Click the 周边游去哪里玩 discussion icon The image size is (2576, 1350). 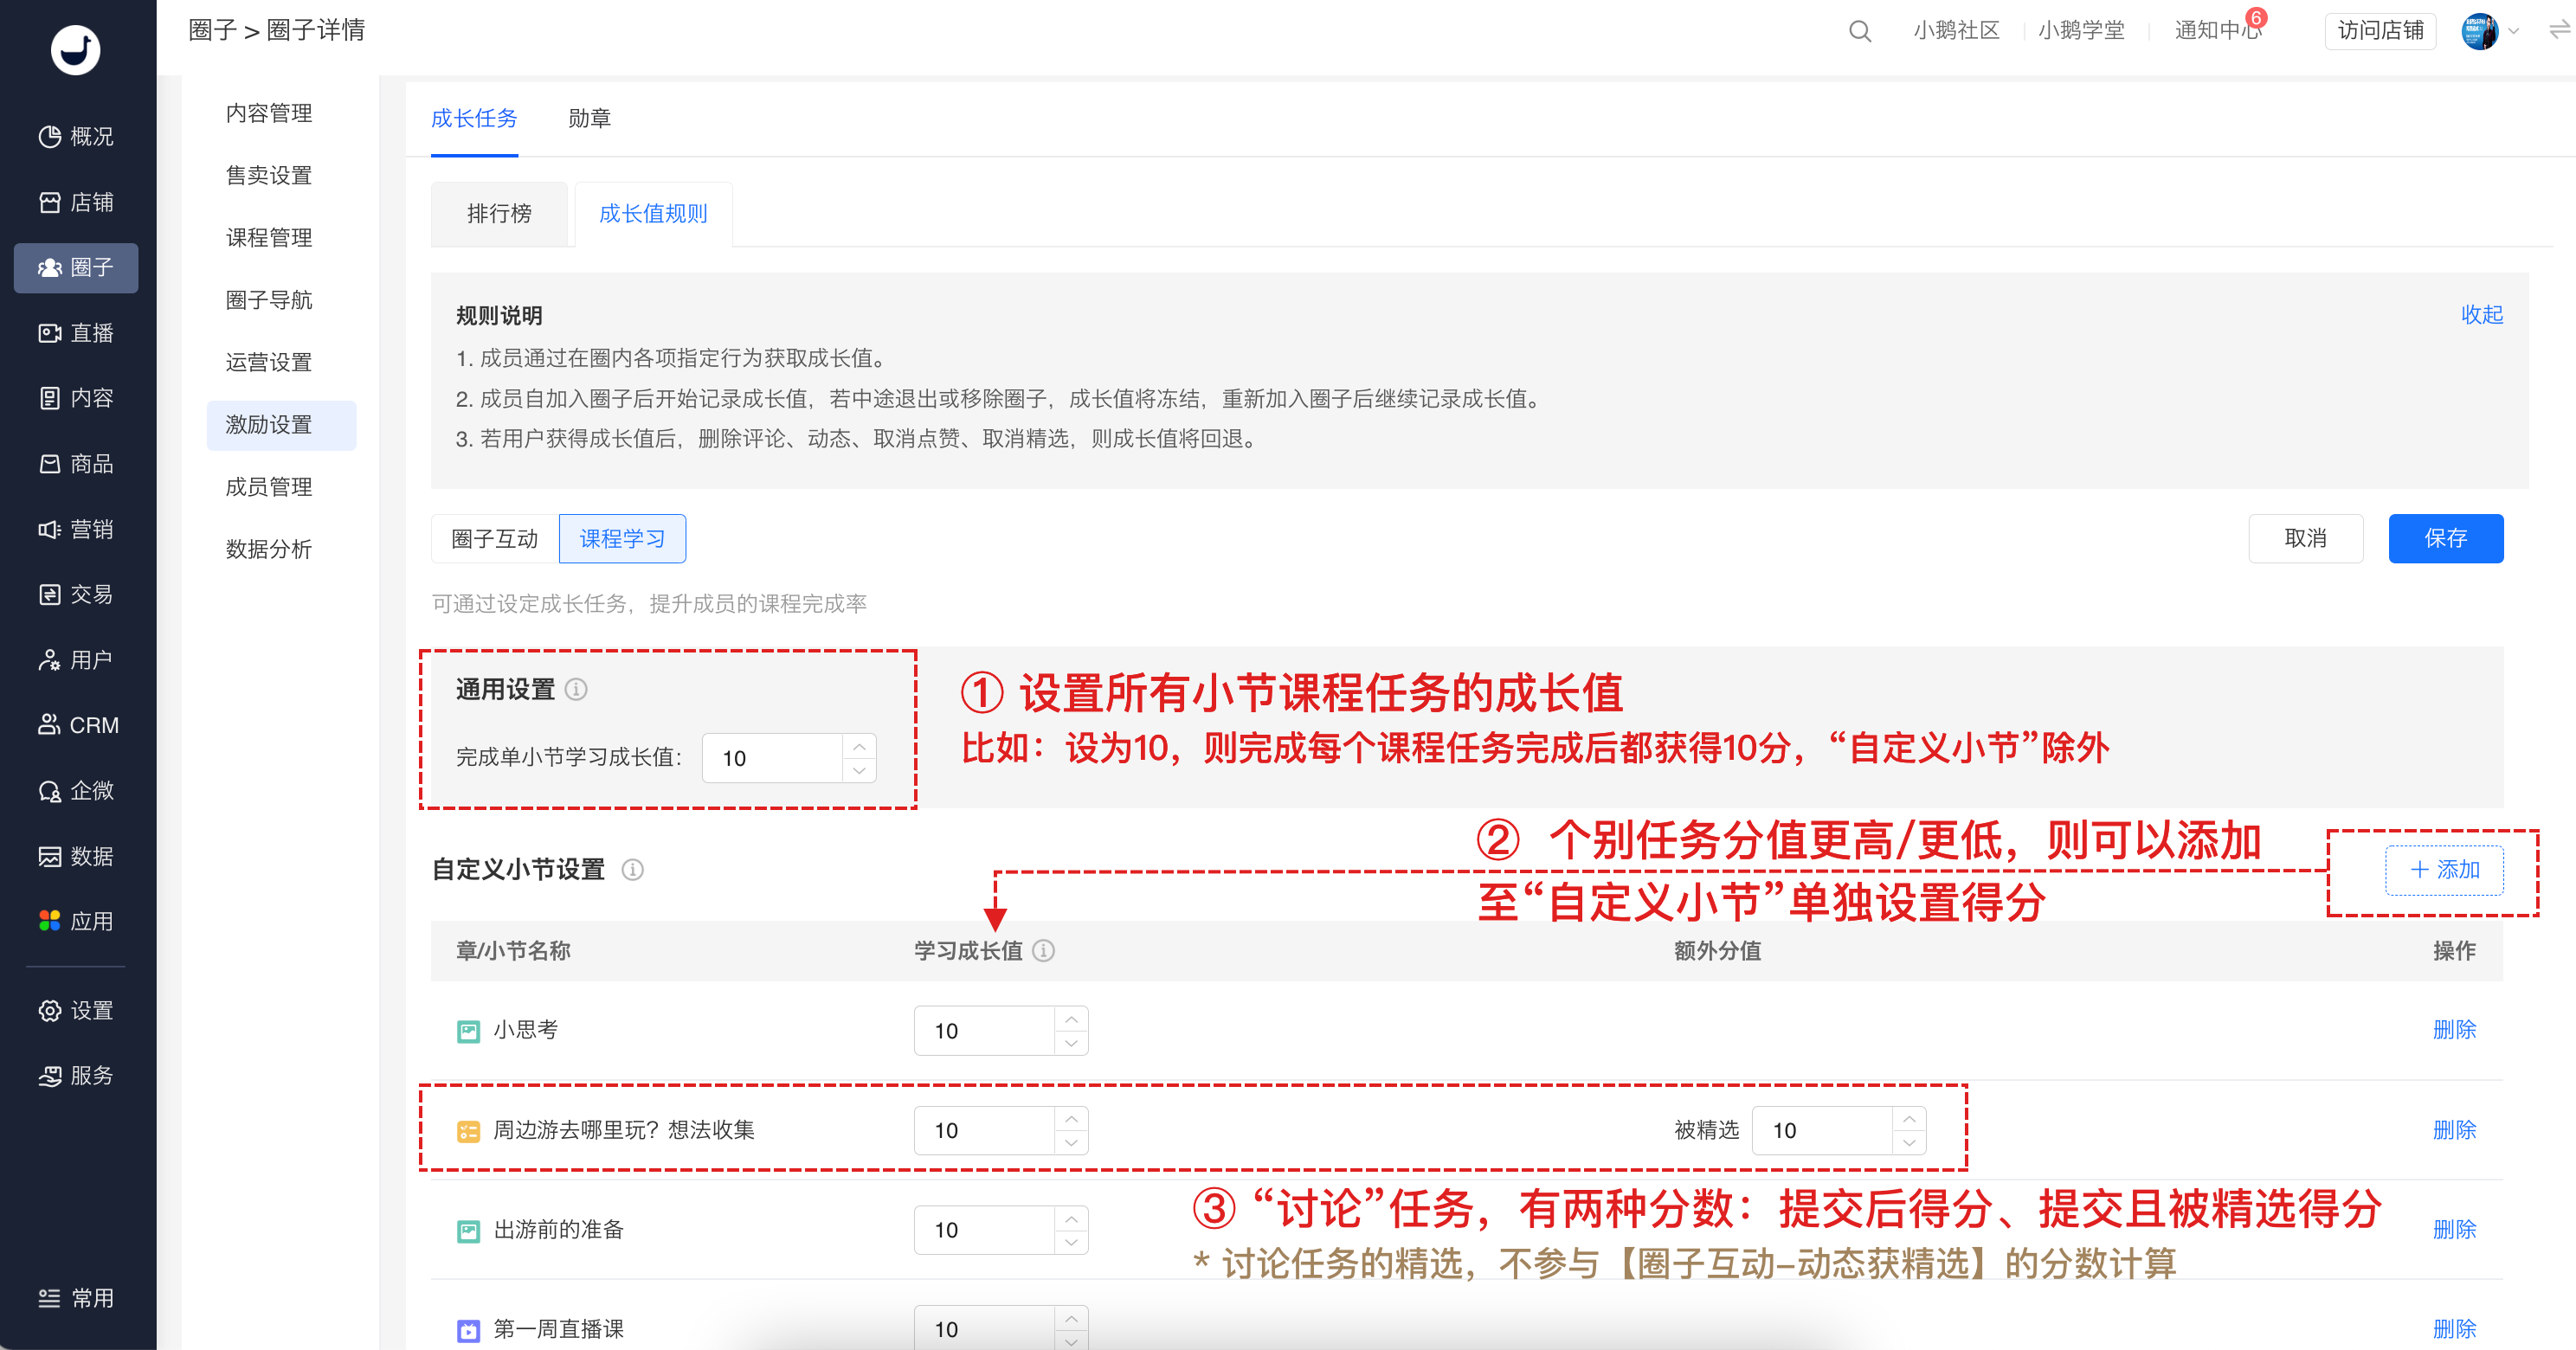point(468,1131)
